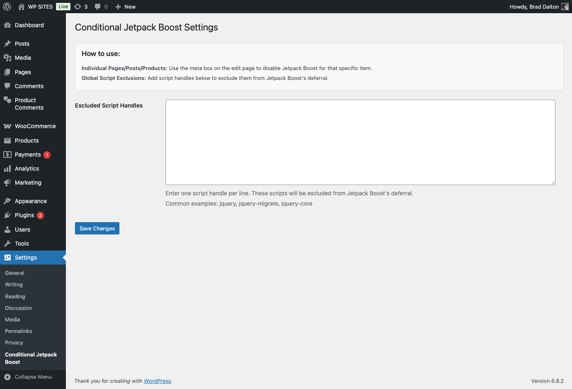Click the user avatar next to Howdy

point(565,7)
